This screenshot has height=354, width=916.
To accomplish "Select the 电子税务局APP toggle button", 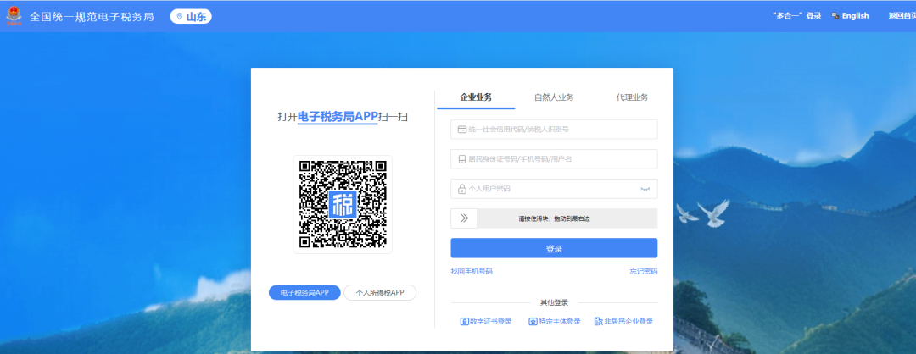I will coord(304,293).
